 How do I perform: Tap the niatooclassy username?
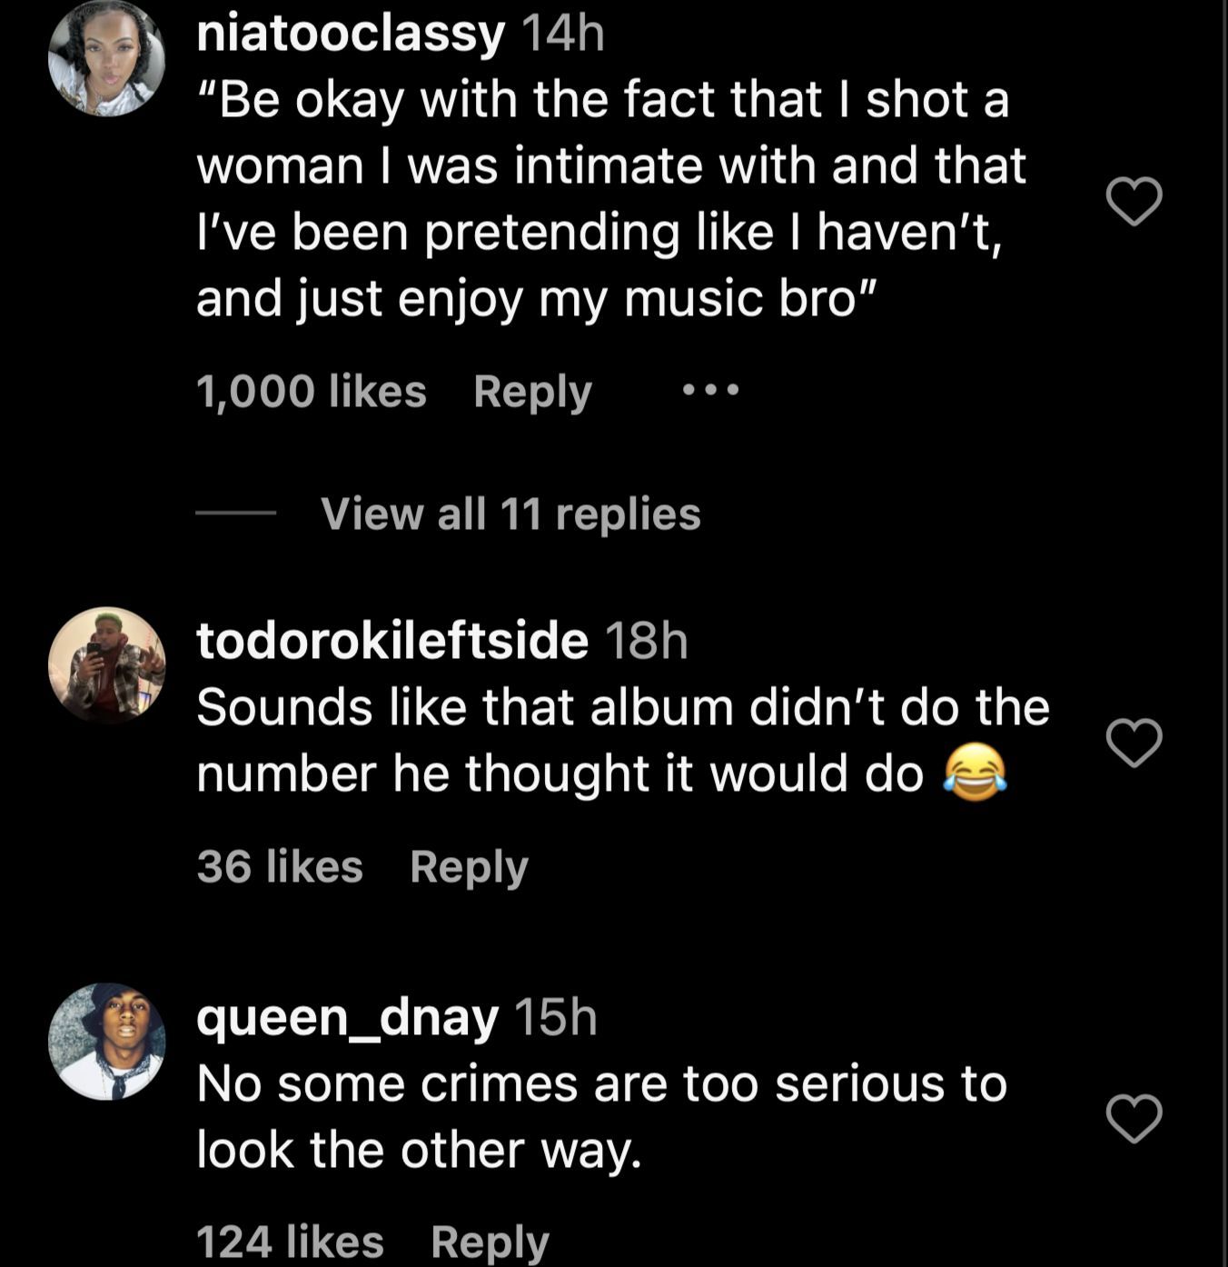point(351,35)
